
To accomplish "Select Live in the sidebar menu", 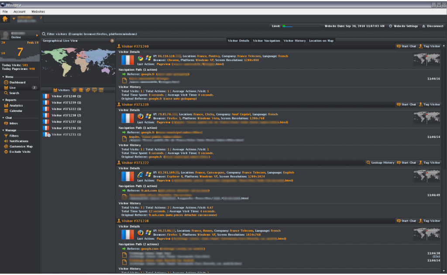I will point(13,88).
